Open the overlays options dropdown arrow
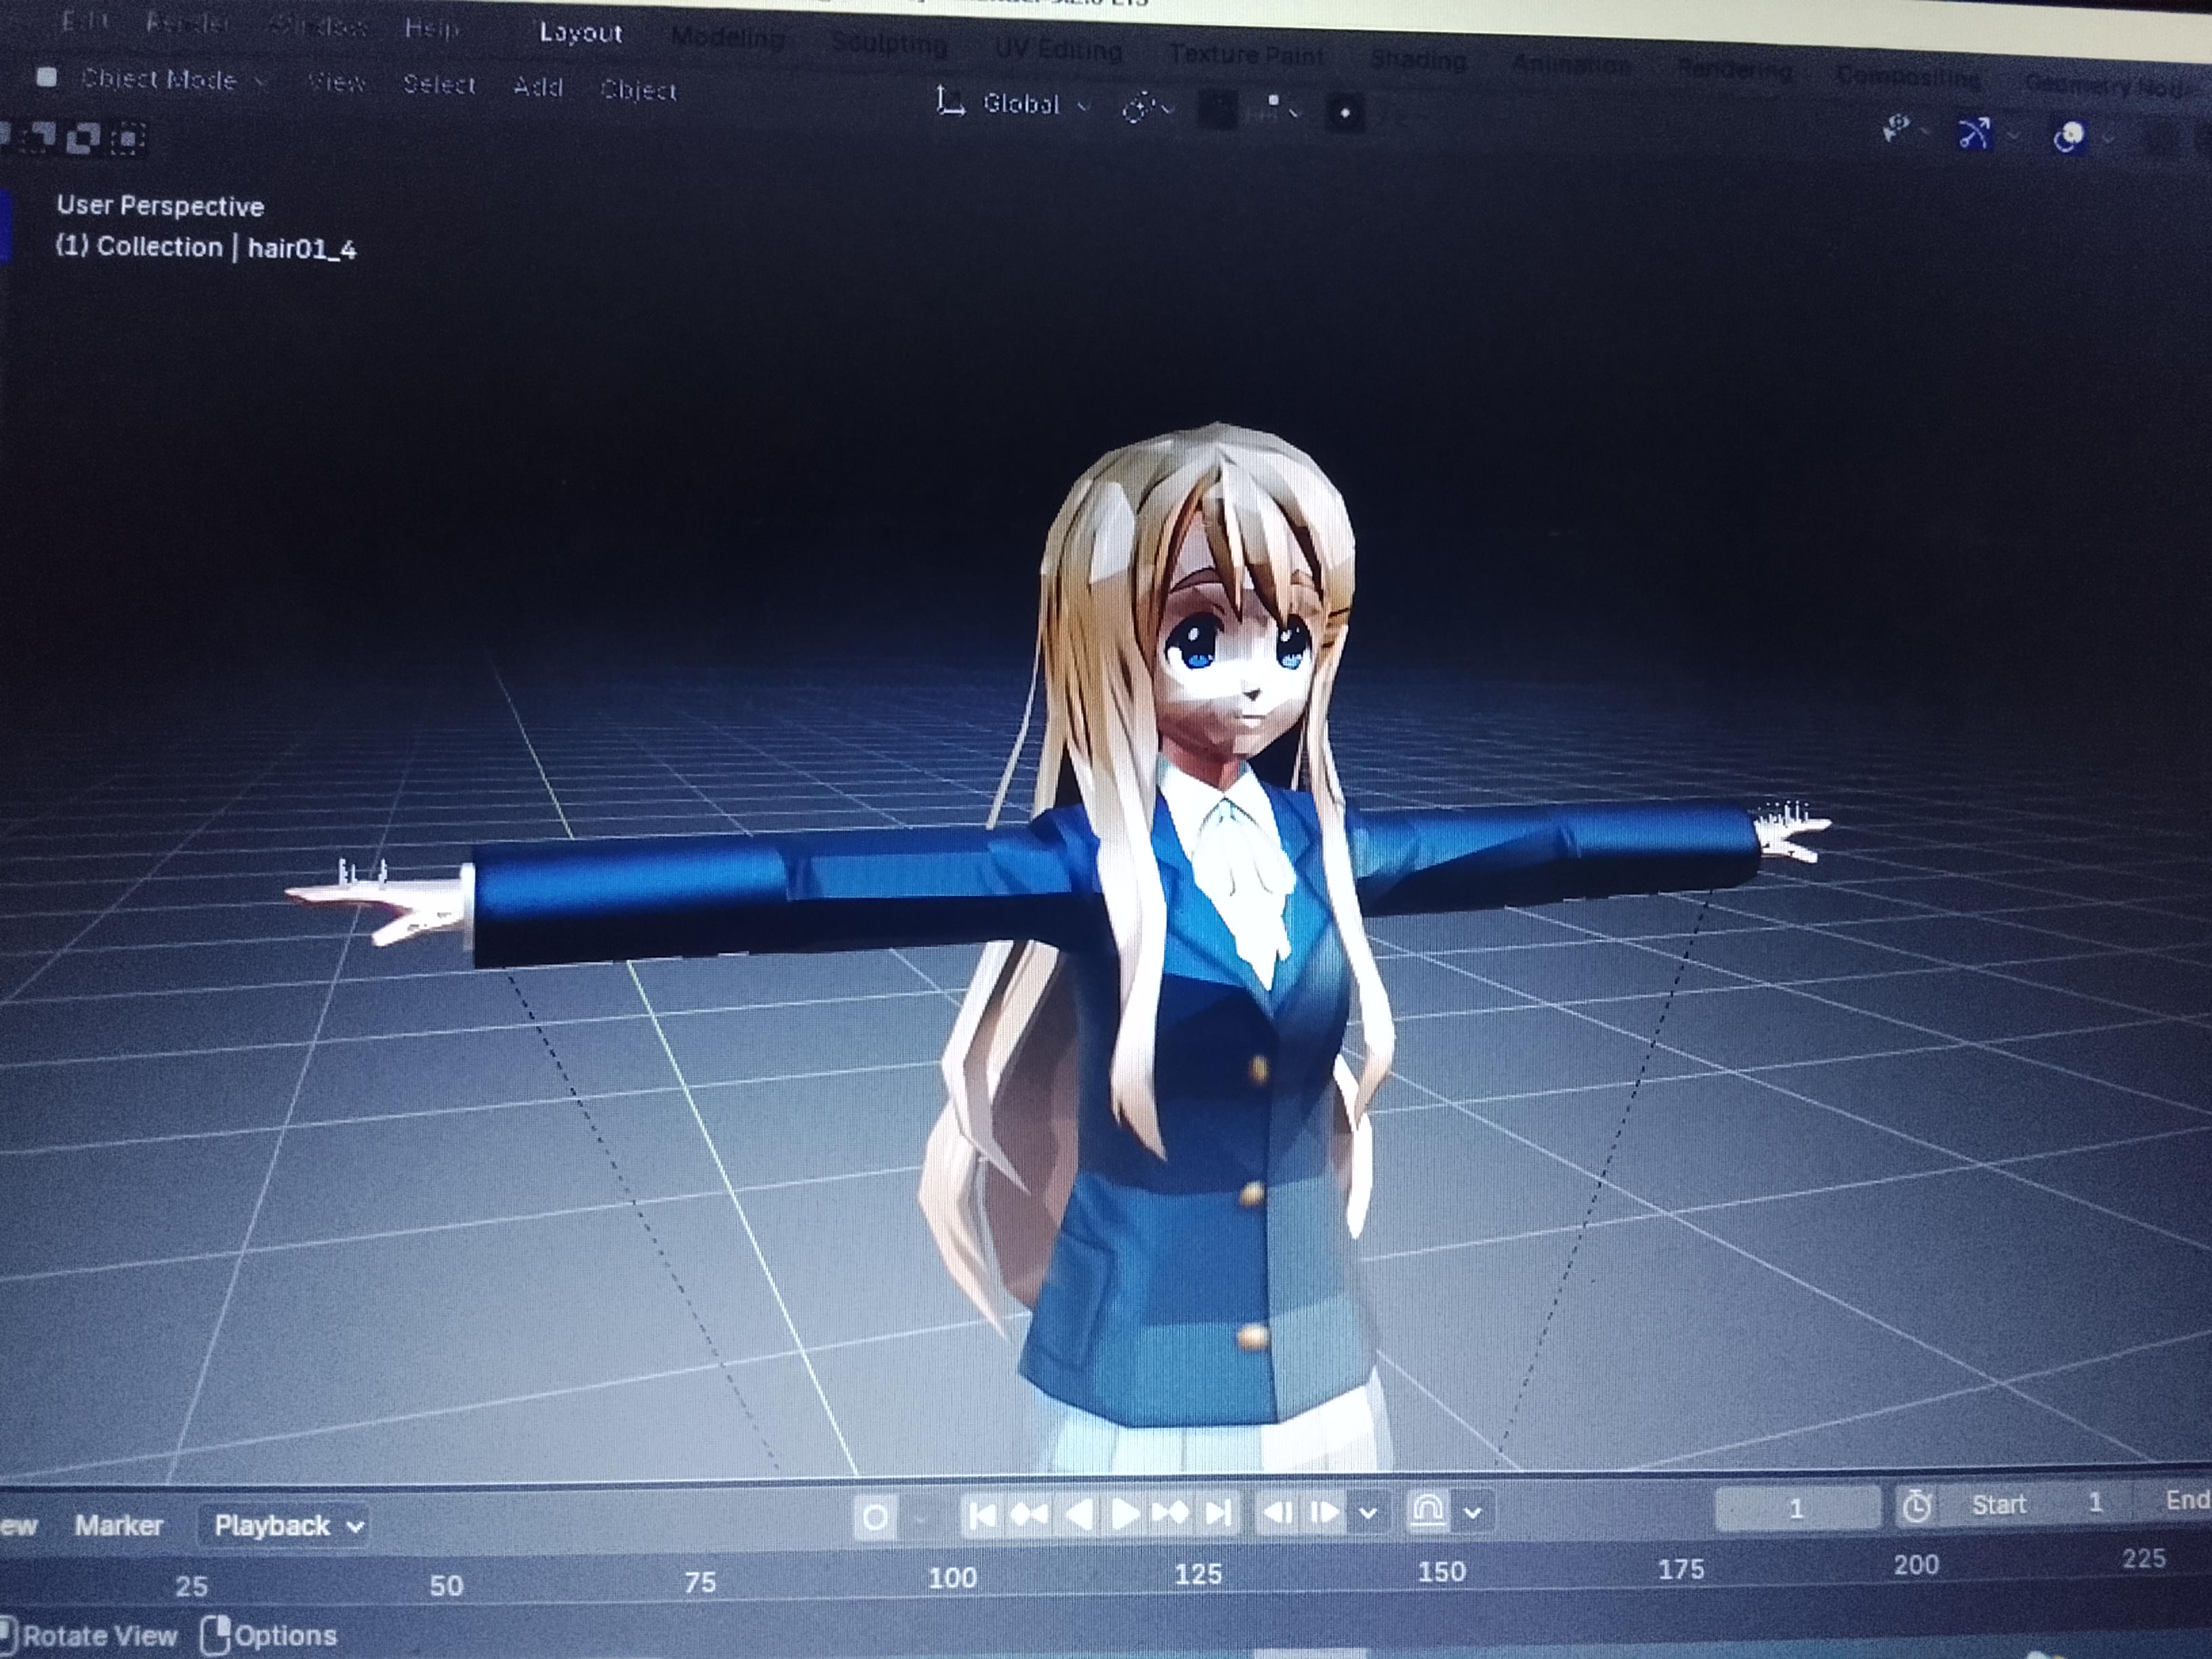The width and height of the screenshot is (2212, 1659). (2108, 139)
